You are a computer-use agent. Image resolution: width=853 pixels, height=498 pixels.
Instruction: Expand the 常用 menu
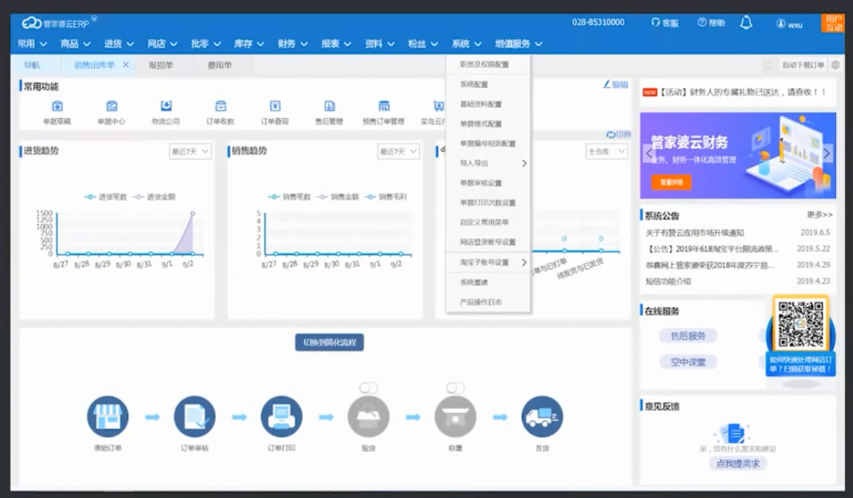coord(32,43)
